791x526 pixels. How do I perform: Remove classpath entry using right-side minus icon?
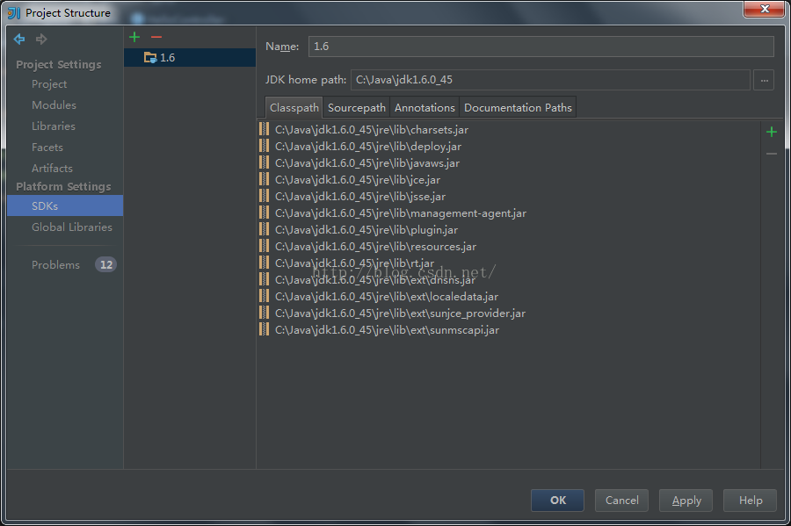tap(771, 154)
